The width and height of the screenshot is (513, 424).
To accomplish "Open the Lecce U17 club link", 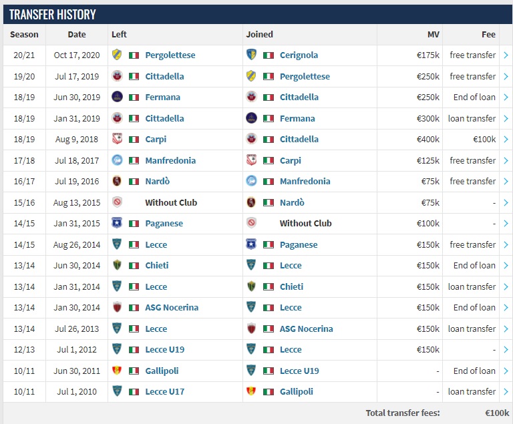I will [x=164, y=391].
